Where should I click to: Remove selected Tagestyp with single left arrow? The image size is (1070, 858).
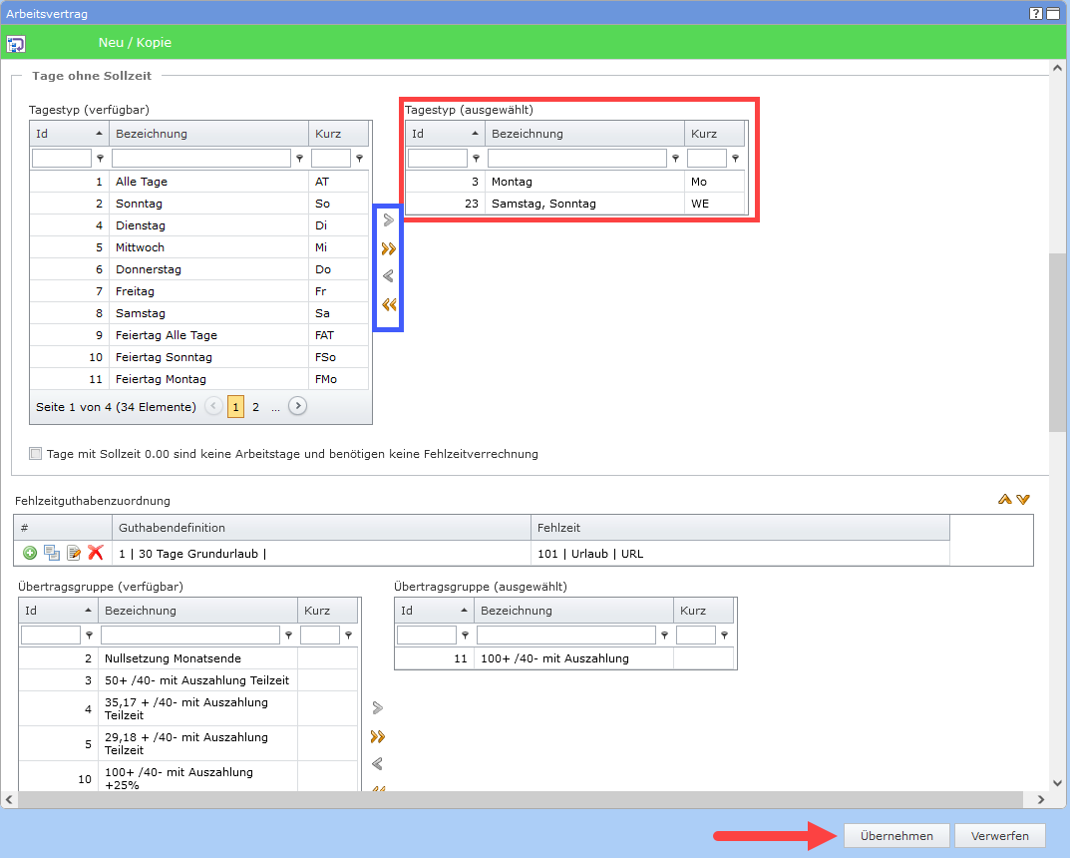click(389, 276)
